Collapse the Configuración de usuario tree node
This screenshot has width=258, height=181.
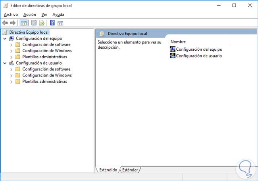tap(5, 63)
